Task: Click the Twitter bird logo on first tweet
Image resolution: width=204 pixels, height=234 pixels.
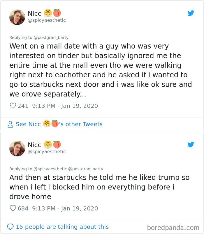Action: point(191,13)
